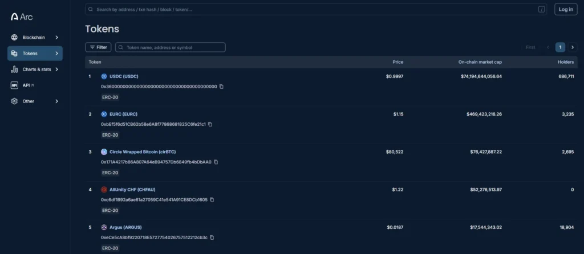This screenshot has width=584, height=254.
Task: Copy the ARGUS contract address
Action: tap(212, 237)
